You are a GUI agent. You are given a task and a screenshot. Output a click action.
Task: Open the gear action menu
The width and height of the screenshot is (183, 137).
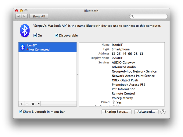coord(35,104)
